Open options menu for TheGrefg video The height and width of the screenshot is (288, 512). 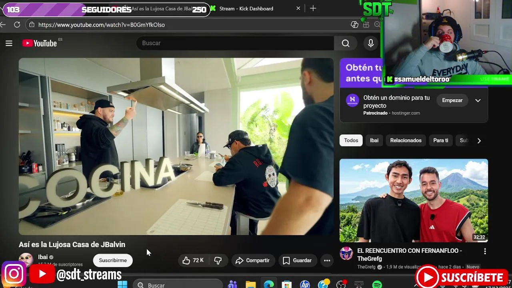point(485,252)
